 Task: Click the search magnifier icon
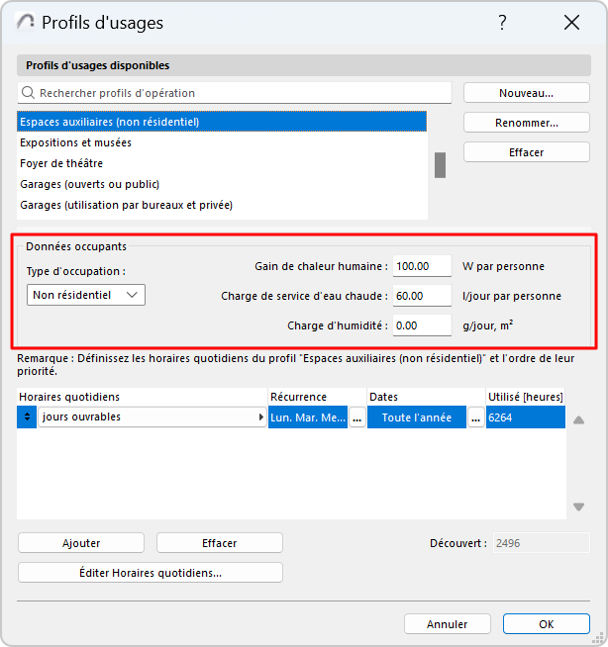(29, 93)
